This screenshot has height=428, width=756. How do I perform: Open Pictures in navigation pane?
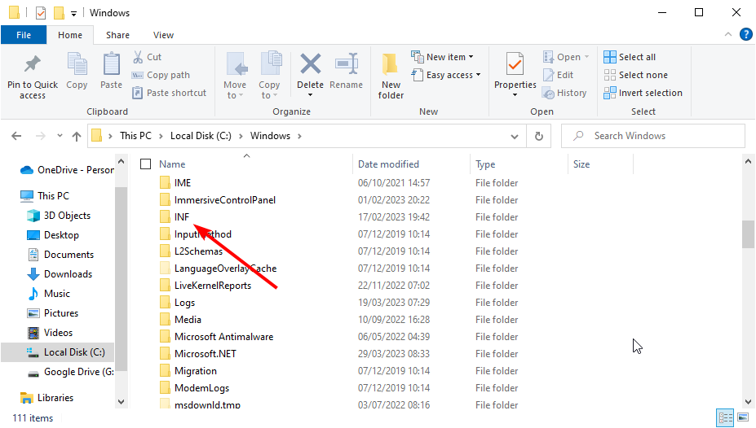coord(52,313)
